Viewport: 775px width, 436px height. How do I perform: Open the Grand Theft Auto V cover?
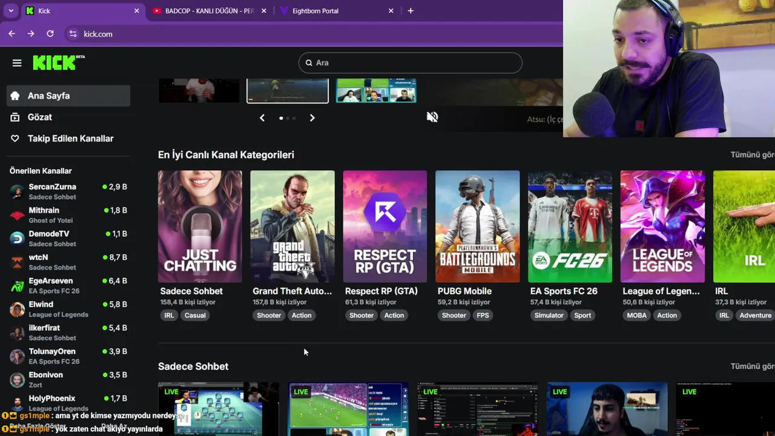coord(292,226)
